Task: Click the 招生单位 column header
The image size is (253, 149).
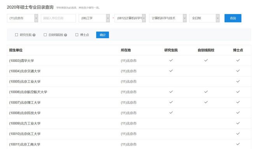Action: point(16,50)
